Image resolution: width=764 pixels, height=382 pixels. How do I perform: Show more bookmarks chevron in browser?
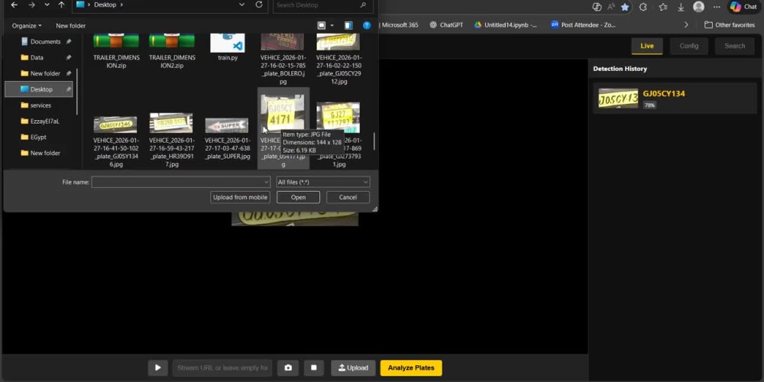pyautogui.click(x=686, y=25)
